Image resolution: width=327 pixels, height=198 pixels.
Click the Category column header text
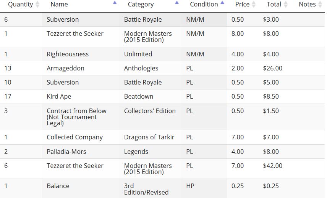[141, 5]
